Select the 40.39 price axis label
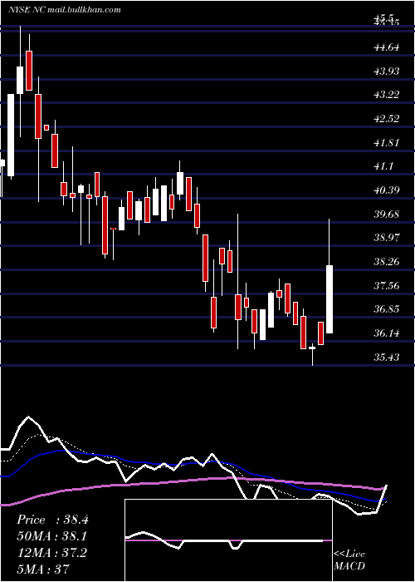 387,190
